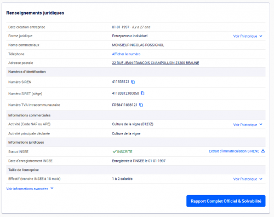Download the SIRENE extract via download icon
Screen dimensions: 274x217
263,151
